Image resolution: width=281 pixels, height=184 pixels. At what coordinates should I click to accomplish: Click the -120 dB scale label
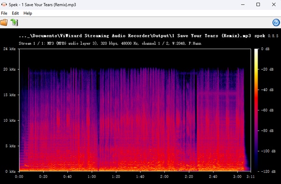pos(268,171)
